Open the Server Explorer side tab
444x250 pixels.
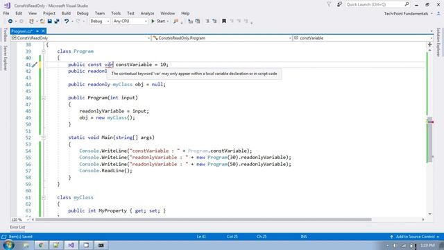coord(5,58)
